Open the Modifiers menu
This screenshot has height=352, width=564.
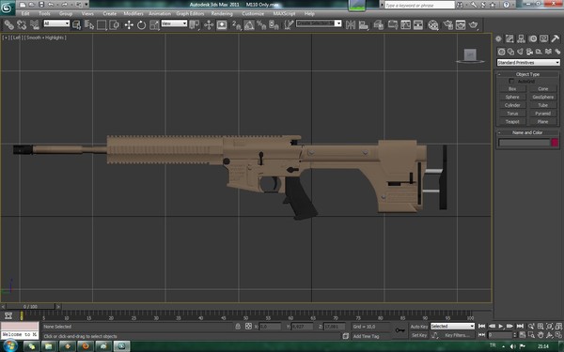(x=133, y=14)
